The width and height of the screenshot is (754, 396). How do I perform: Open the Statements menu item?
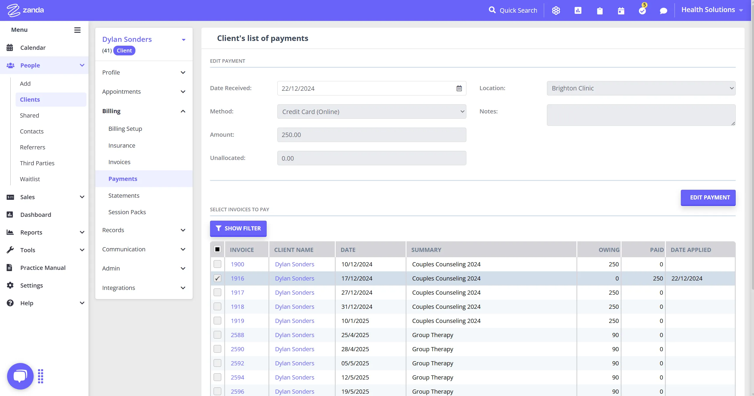pos(124,195)
